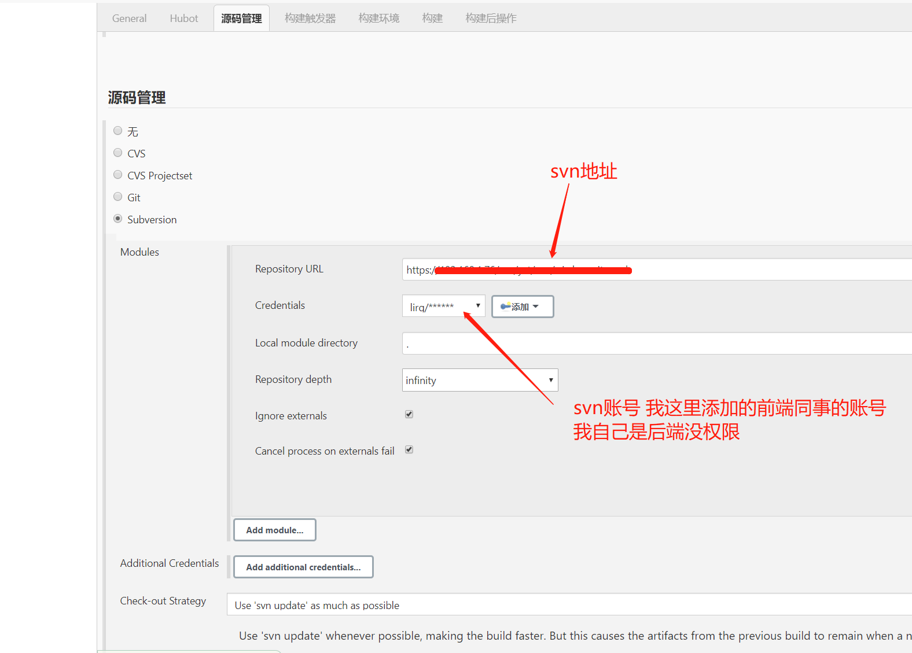Open the Check-out Strategy dropdown
The width and height of the screenshot is (912, 653).
click(569, 605)
